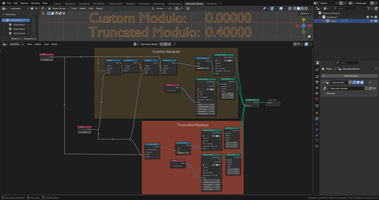Screen dimensions: 379x200
Task: Switch to the Shading workspace tab
Action: pyautogui.click(x=130, y=4)
